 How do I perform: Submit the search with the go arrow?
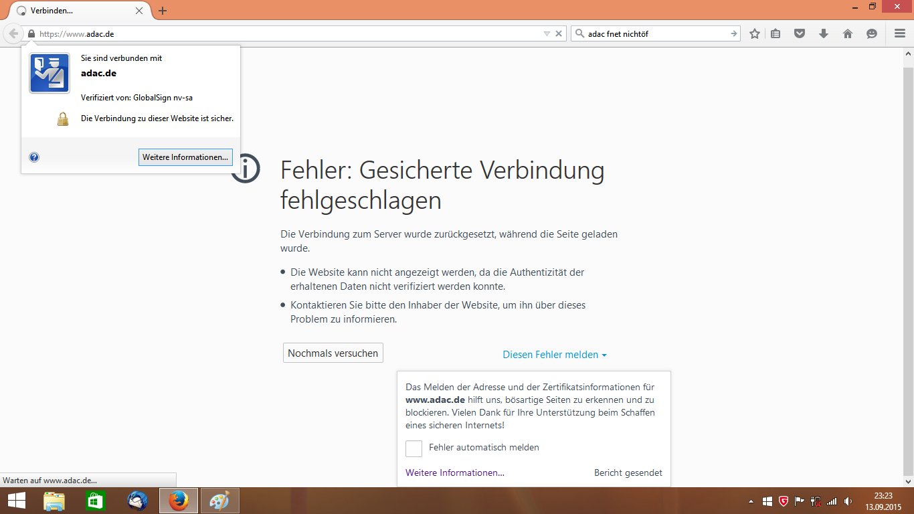point(734,33)
